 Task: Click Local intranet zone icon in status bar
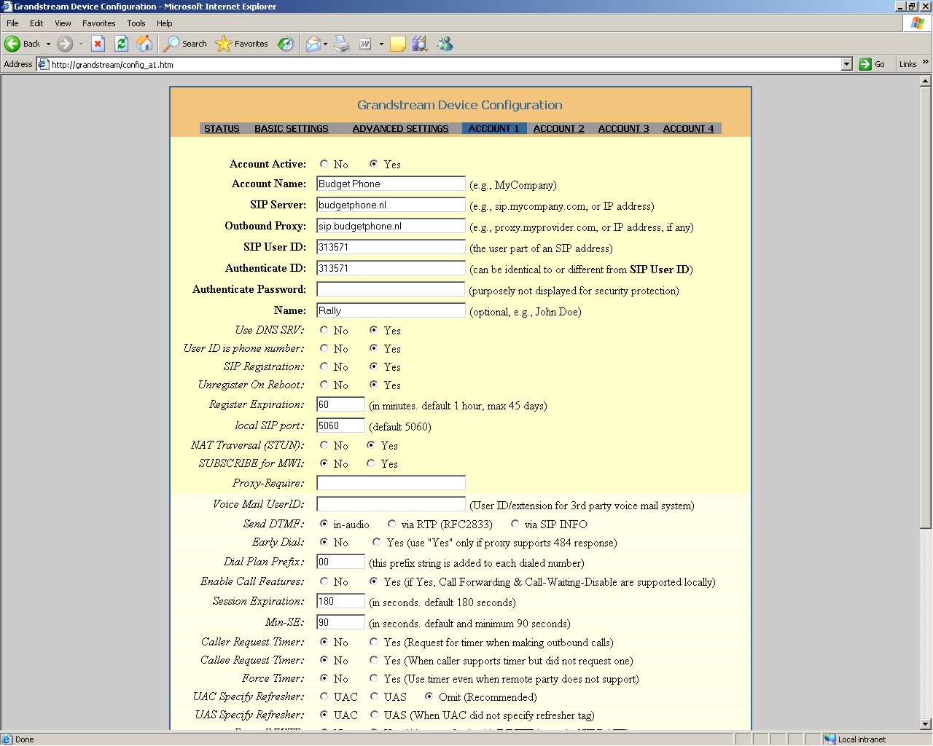(x=829, y=739)
